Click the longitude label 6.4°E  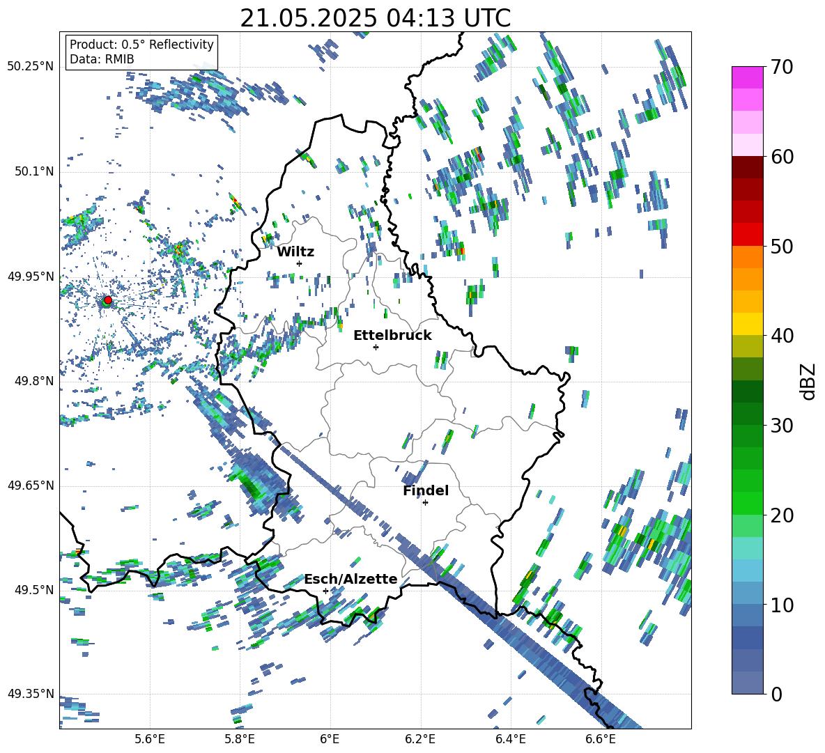pyautogui.click(x=510, y=739)
